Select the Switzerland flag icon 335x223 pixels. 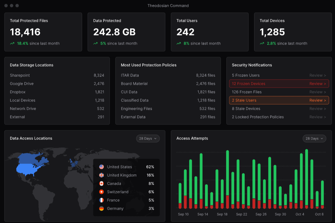coord(101,192)
